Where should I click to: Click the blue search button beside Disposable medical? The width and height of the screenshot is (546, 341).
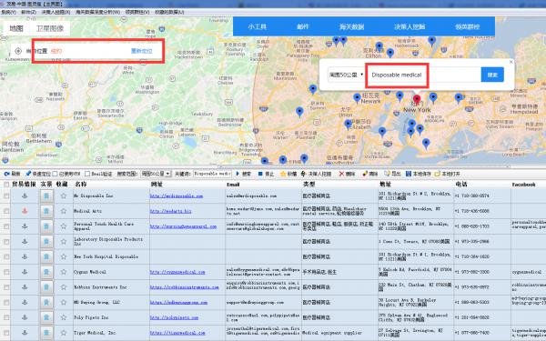(x=492, y=75)
